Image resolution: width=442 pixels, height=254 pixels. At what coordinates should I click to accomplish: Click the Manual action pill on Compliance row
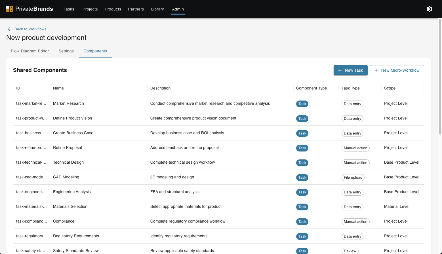click(x=355, y=222)
